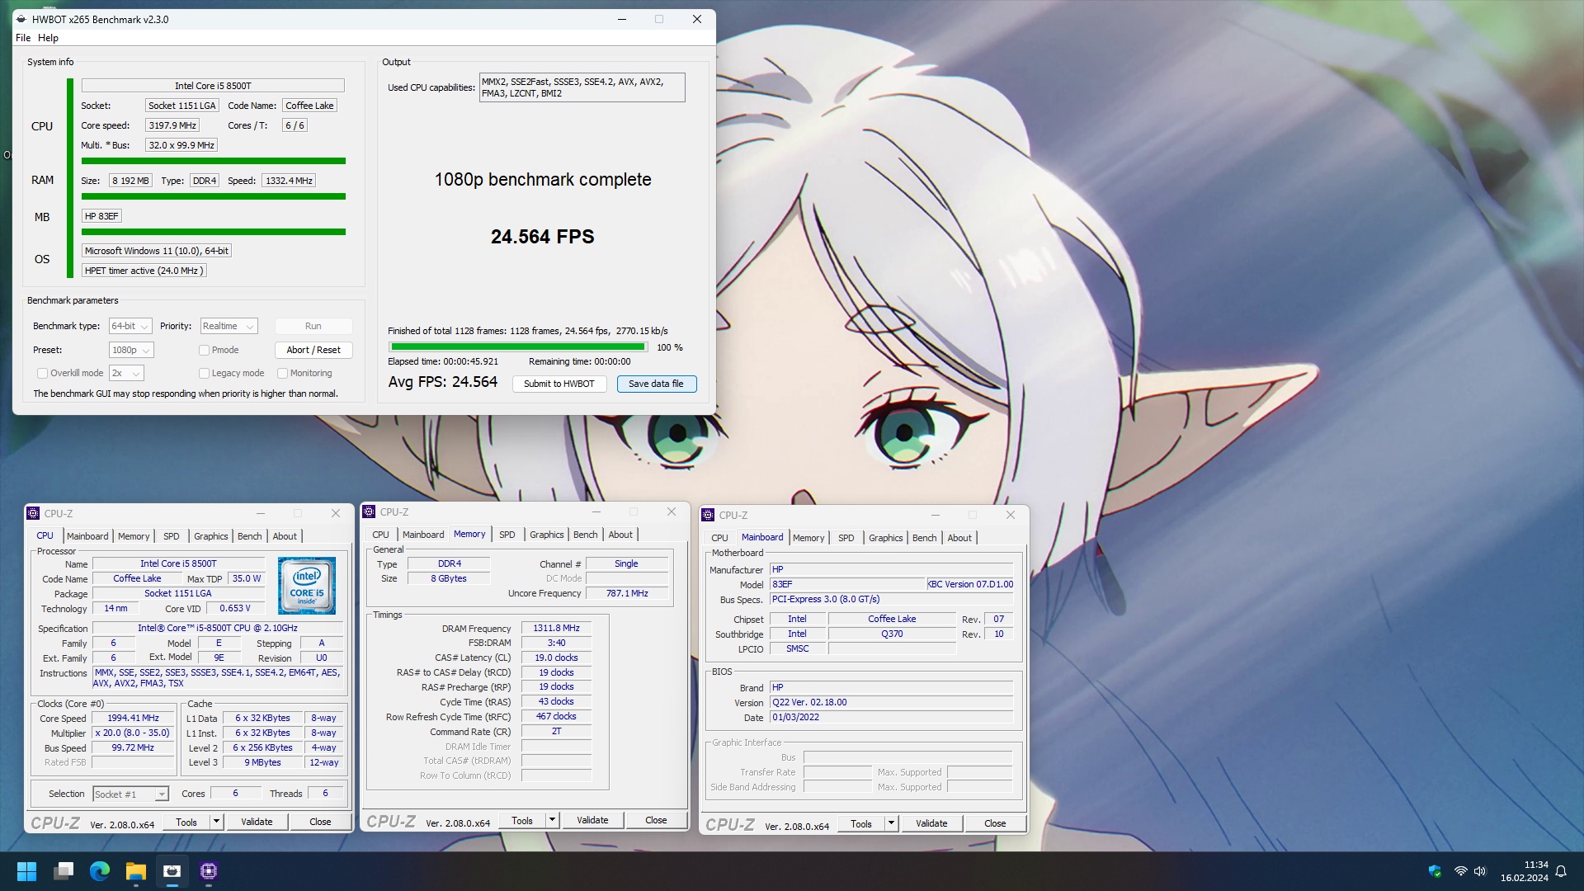
Task: Click the Uncore Frequency 787.1 MHz value
Action: click(627, 594)
